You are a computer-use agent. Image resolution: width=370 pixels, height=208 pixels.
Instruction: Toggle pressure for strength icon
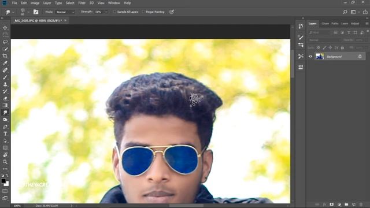[x=172, y=12]
